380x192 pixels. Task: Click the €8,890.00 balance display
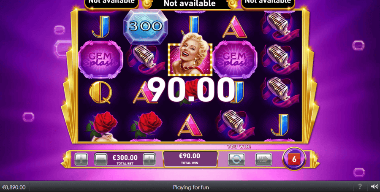[14, 187]
